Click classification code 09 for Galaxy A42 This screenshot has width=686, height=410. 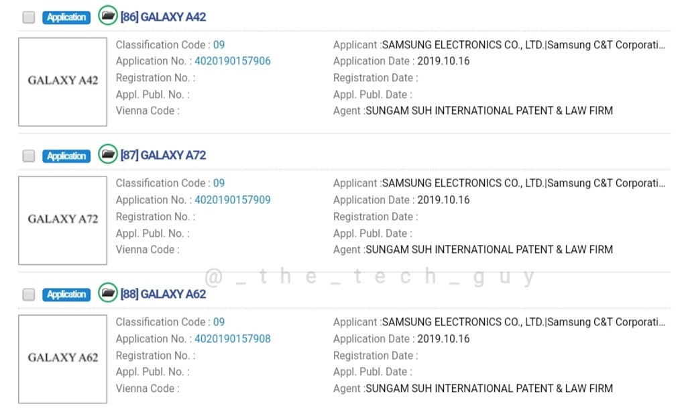(x=219, y=45)
